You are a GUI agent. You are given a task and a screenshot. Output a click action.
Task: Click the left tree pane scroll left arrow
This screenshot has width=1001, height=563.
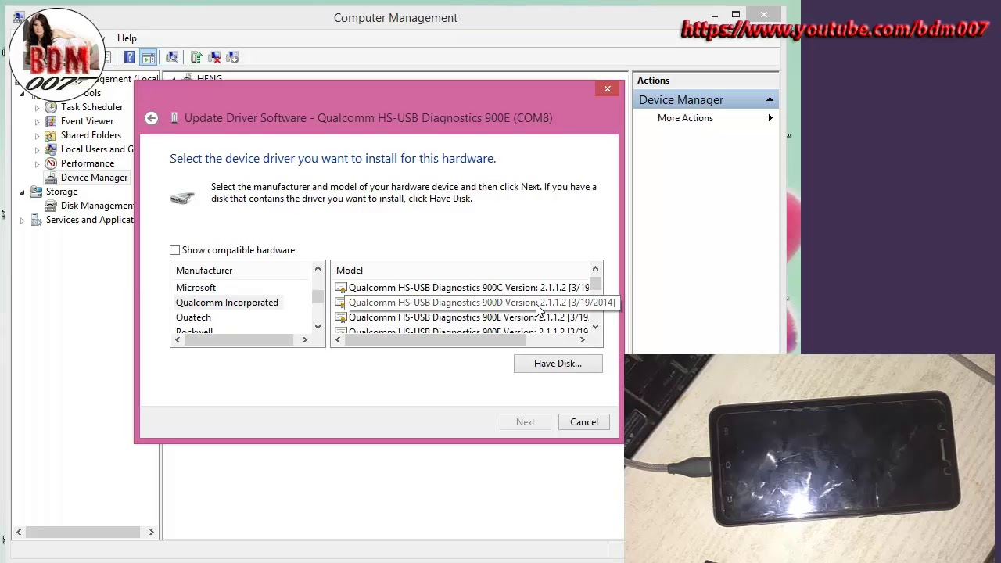[x=20, y=533]
